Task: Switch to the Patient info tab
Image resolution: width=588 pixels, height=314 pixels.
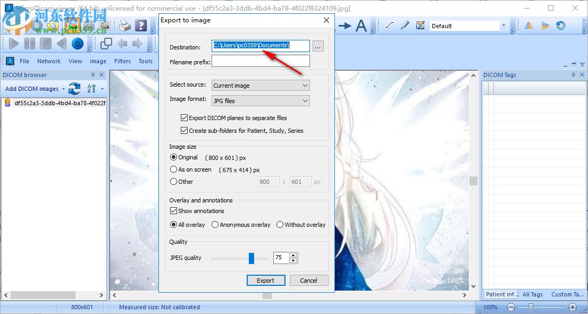Action: (501, 294)
